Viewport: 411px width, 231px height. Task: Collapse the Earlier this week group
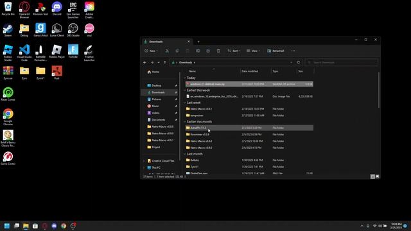pos(185,90)
